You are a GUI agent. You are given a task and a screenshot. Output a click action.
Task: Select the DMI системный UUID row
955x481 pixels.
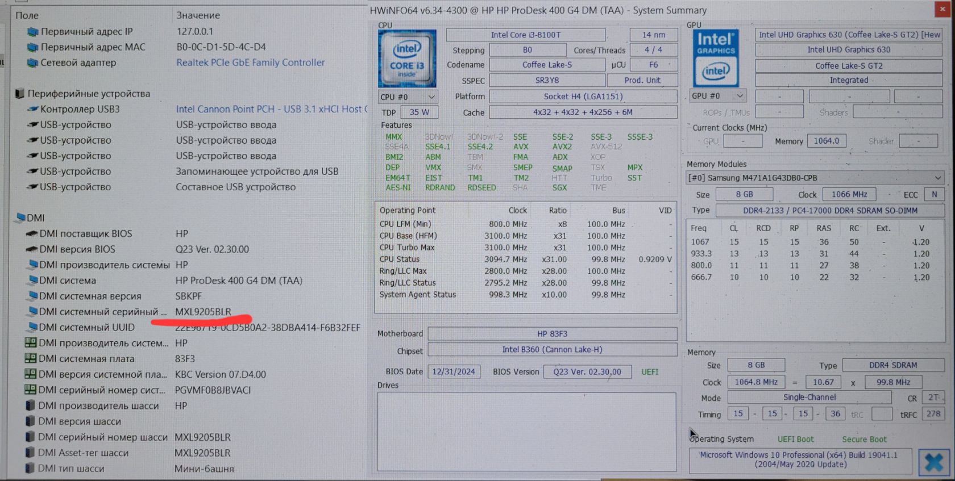(188, 328)
